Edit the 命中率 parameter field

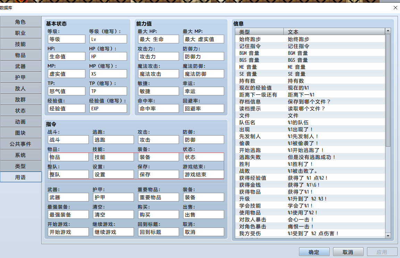point(158,108)
